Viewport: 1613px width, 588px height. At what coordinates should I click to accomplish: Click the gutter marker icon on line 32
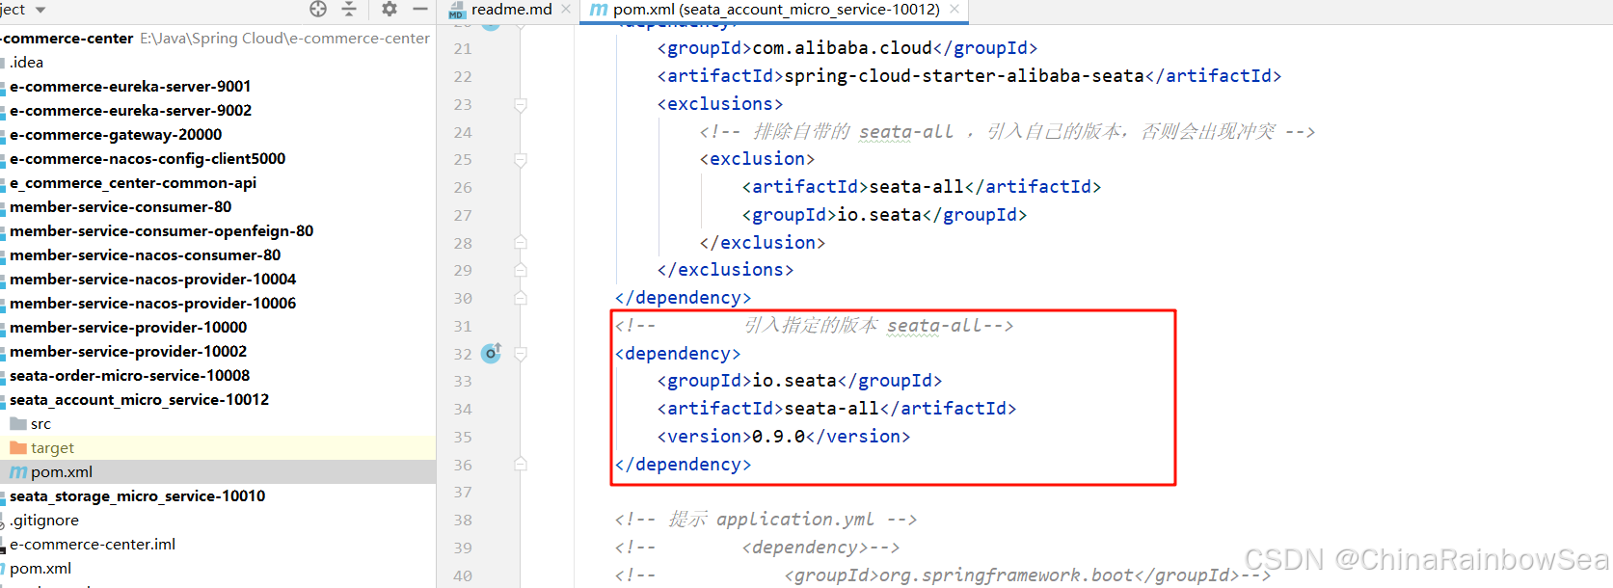pos(491,353)
